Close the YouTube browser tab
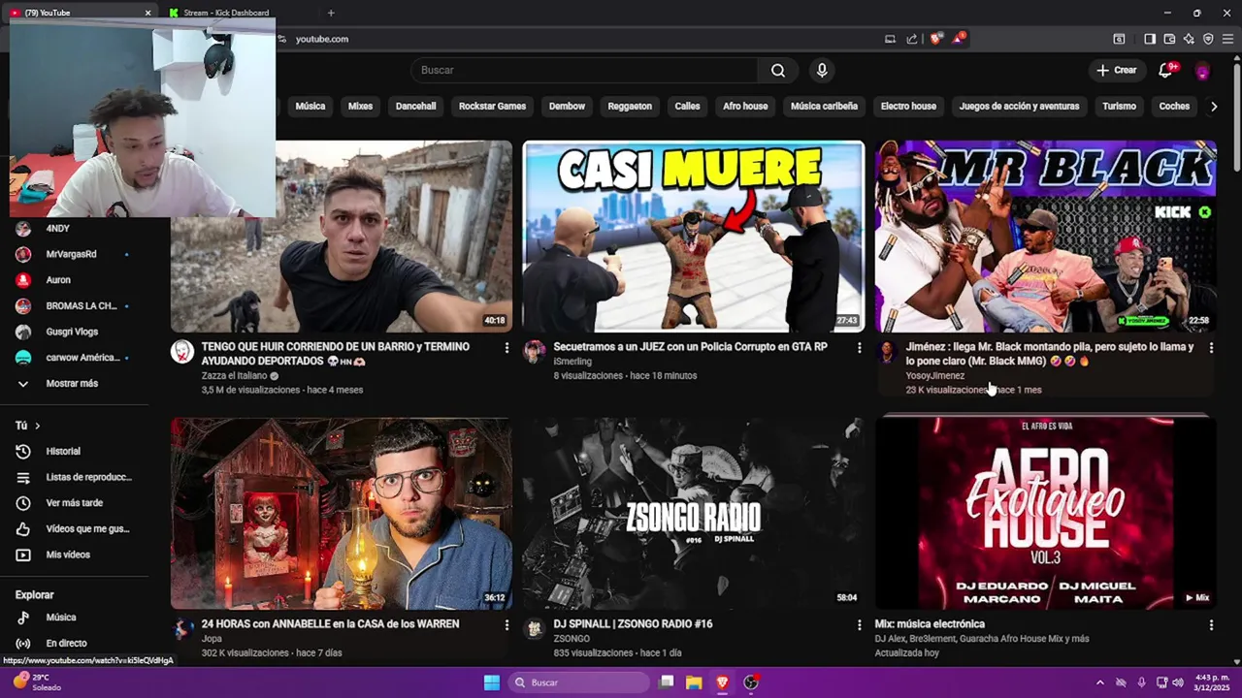This screenshot has height=698, width=1242. [147, 13]
